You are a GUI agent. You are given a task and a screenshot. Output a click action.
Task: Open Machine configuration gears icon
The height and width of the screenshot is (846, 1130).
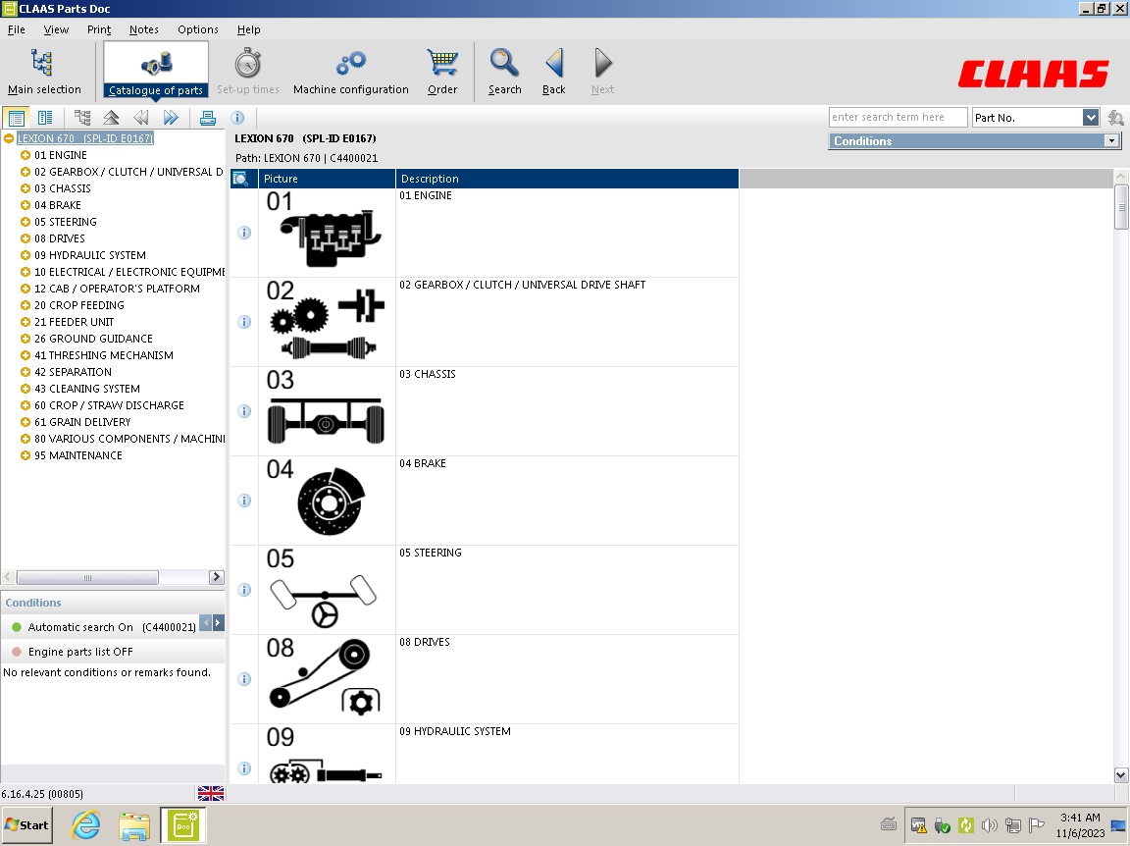[351, 64]
